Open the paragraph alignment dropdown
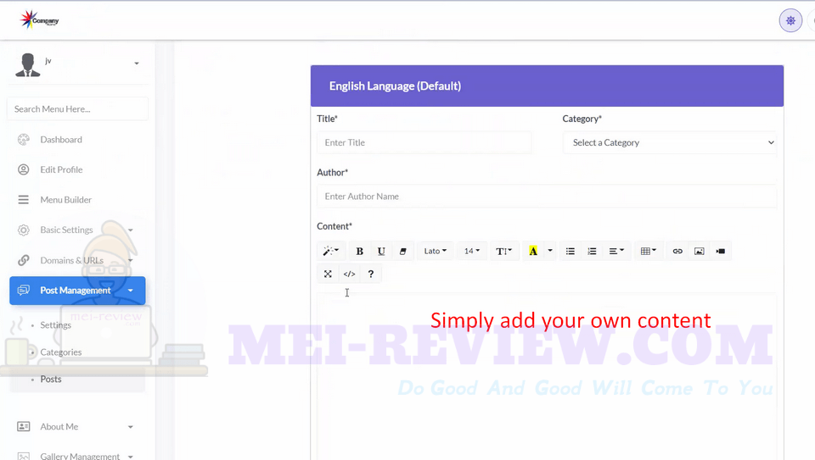Viewport: 815px width, 460px height. tap(616, 251)
